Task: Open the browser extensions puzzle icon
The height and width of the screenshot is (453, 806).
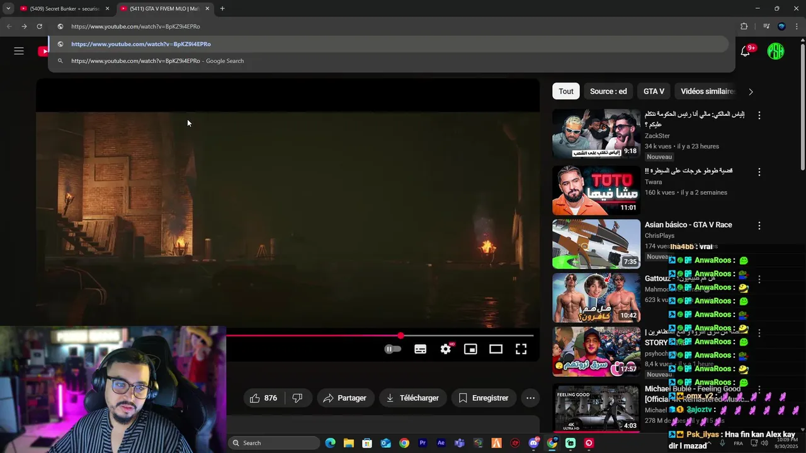Action: 744,26
